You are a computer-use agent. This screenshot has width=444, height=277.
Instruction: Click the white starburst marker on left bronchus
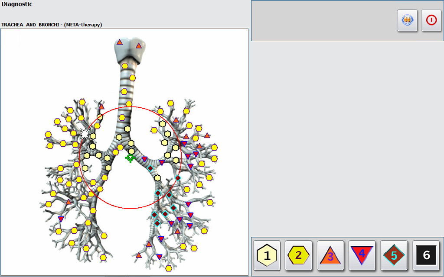click(85, 134)
